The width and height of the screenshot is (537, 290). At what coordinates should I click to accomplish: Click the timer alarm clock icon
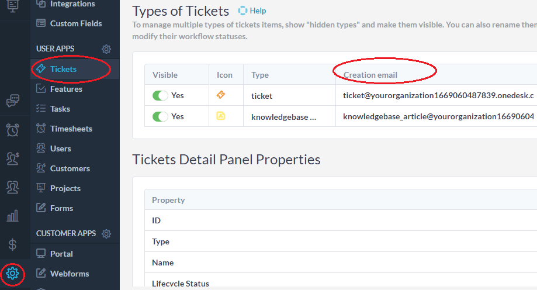click(12, 130)
